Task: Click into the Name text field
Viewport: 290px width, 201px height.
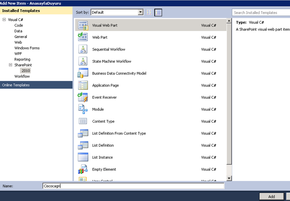Action: click(134, 186)
